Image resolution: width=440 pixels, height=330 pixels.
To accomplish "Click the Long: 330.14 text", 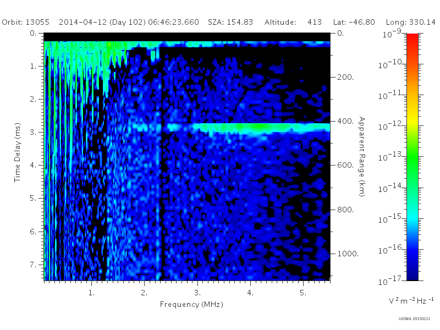I will pyautogui.click(x=410, y=22).
